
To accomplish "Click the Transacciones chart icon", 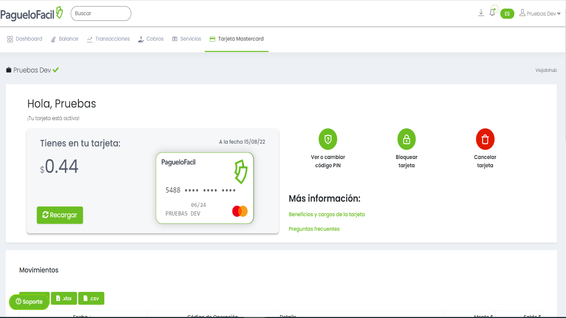I will tap(89, 39).
